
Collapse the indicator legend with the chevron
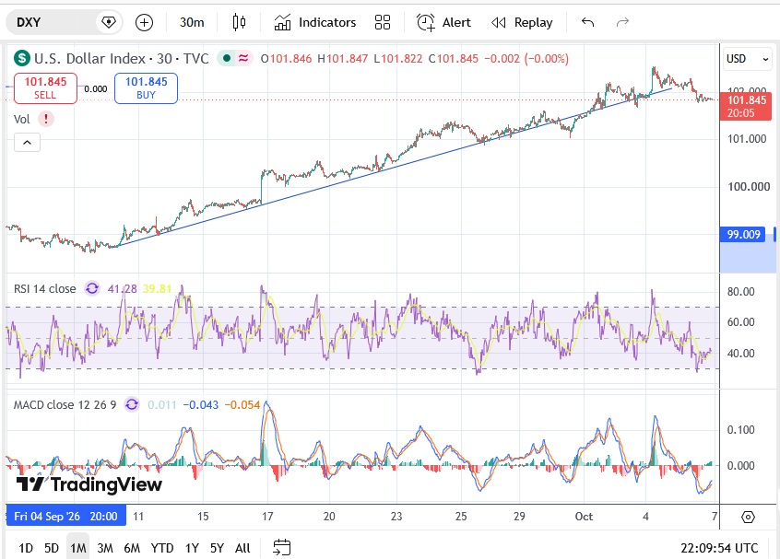click(27, 143)
